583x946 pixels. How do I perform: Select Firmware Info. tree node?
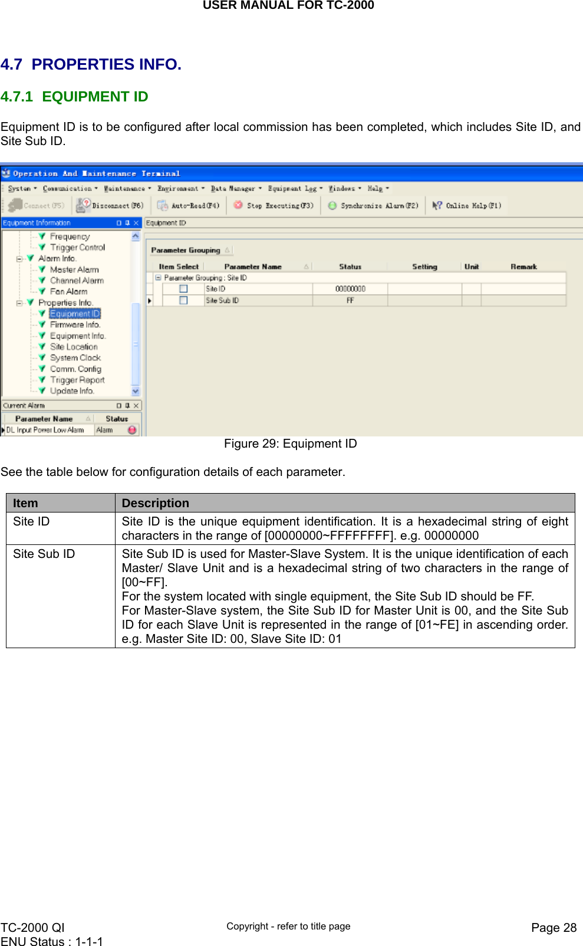75,324
